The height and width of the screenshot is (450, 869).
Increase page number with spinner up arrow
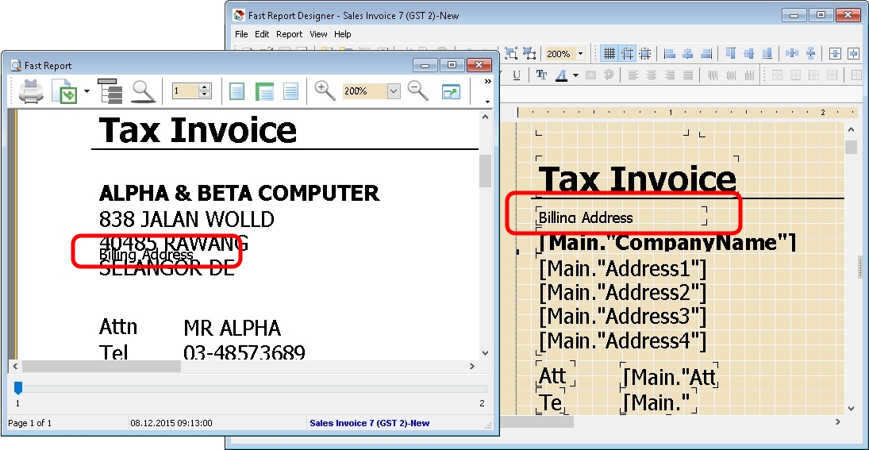coord(205,87)
